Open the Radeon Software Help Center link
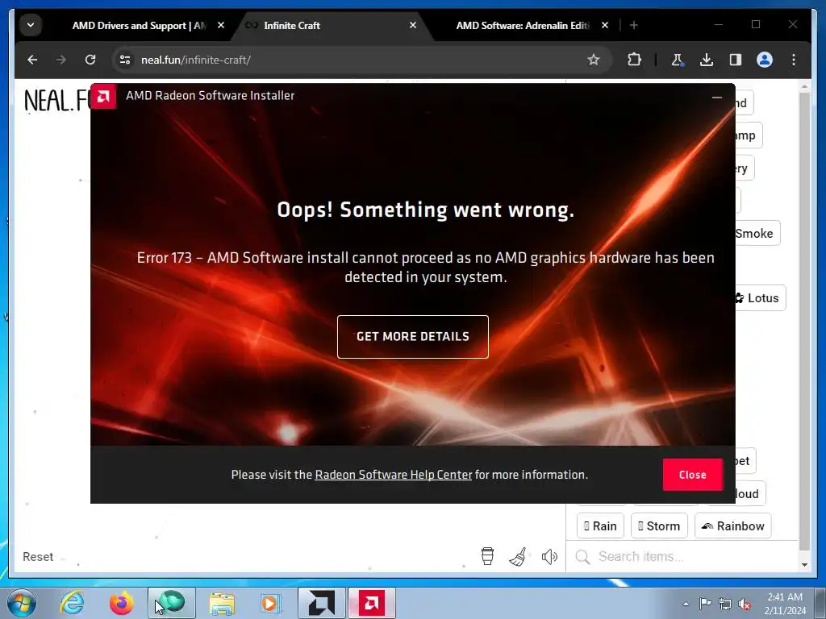Viewport: 826px width, 619px height. click(x=393, y=474)
